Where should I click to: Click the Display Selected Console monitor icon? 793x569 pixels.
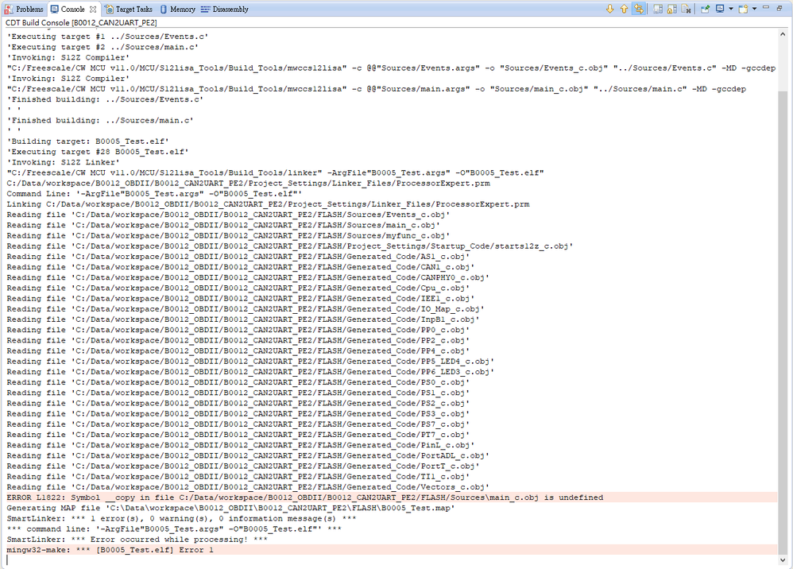(720, 9)
